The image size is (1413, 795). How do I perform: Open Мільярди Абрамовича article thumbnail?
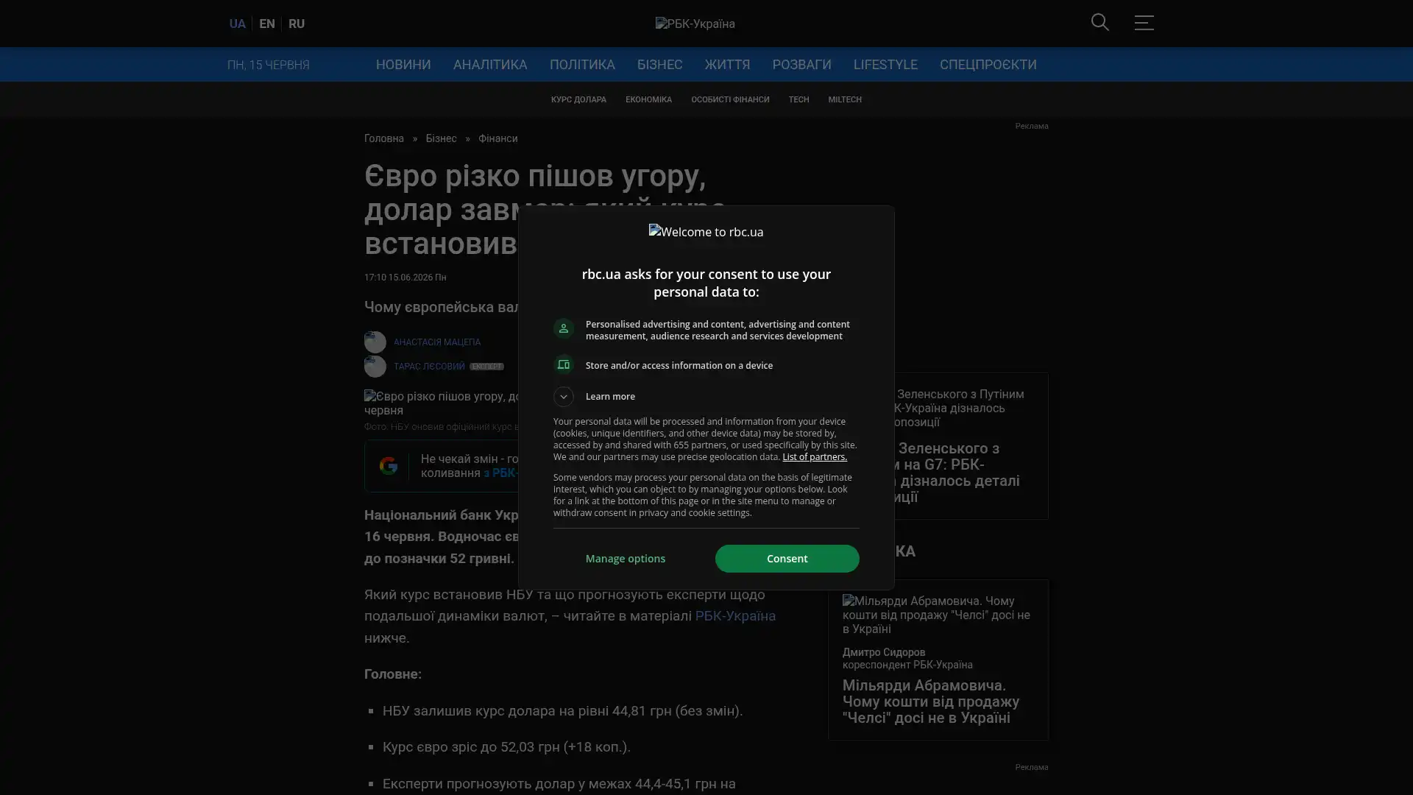coord(938,615)
